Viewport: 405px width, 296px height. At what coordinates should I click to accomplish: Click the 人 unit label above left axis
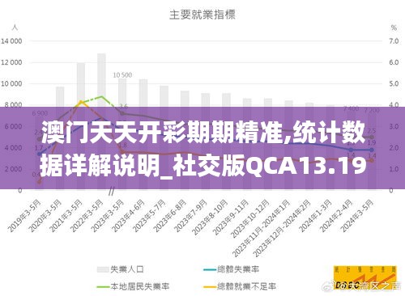pos(15,27)
